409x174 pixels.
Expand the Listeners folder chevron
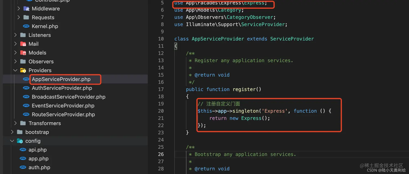tap(15, 35)
